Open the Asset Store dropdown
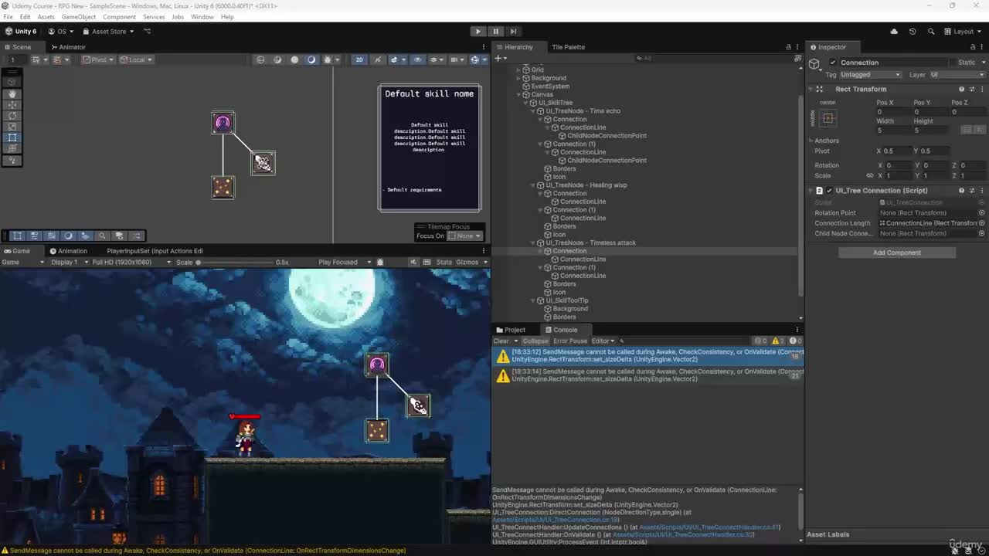Viewport: 989px width, 556px height. (x=108, y=32)
